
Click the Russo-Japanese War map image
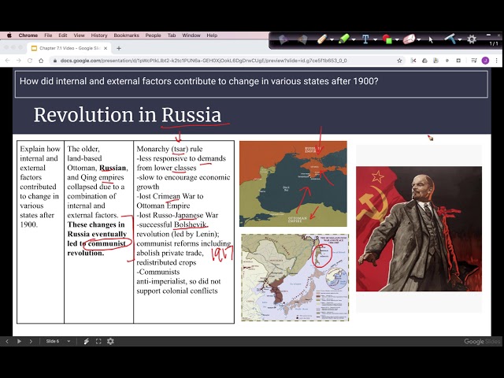[295, 277]
